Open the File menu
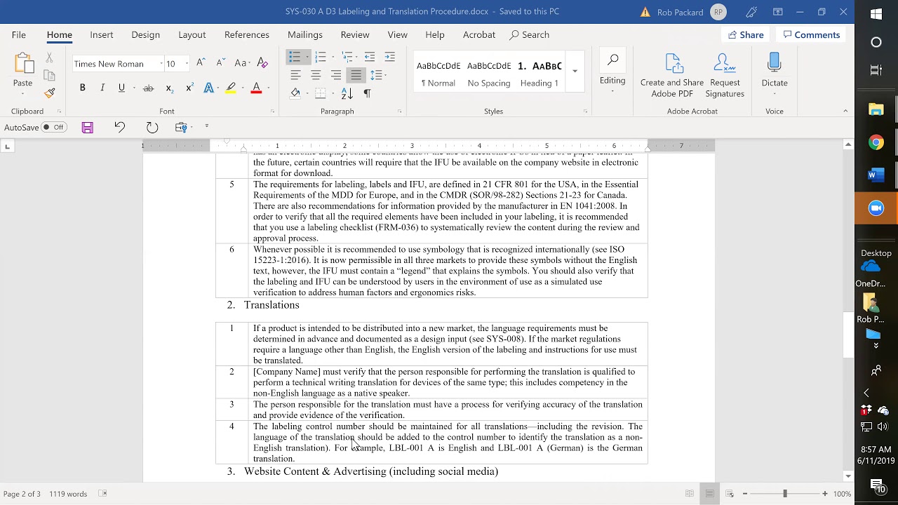Image resolution: width=898 pixels, height=505 pixels. (x=19, y=34)
